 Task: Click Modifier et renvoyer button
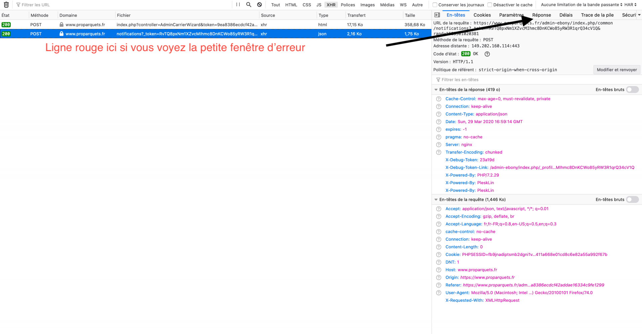point(617,70)
